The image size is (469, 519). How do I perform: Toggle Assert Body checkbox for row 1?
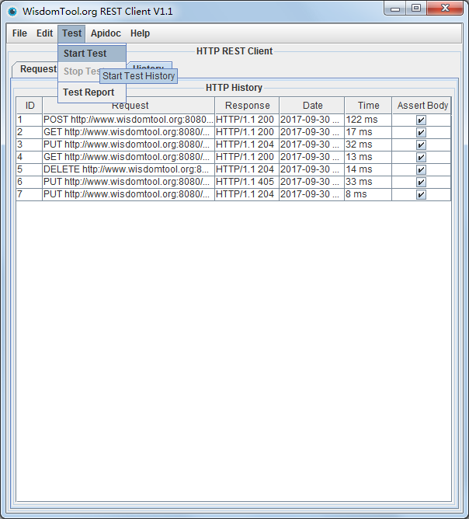click(x=421, y=120)
